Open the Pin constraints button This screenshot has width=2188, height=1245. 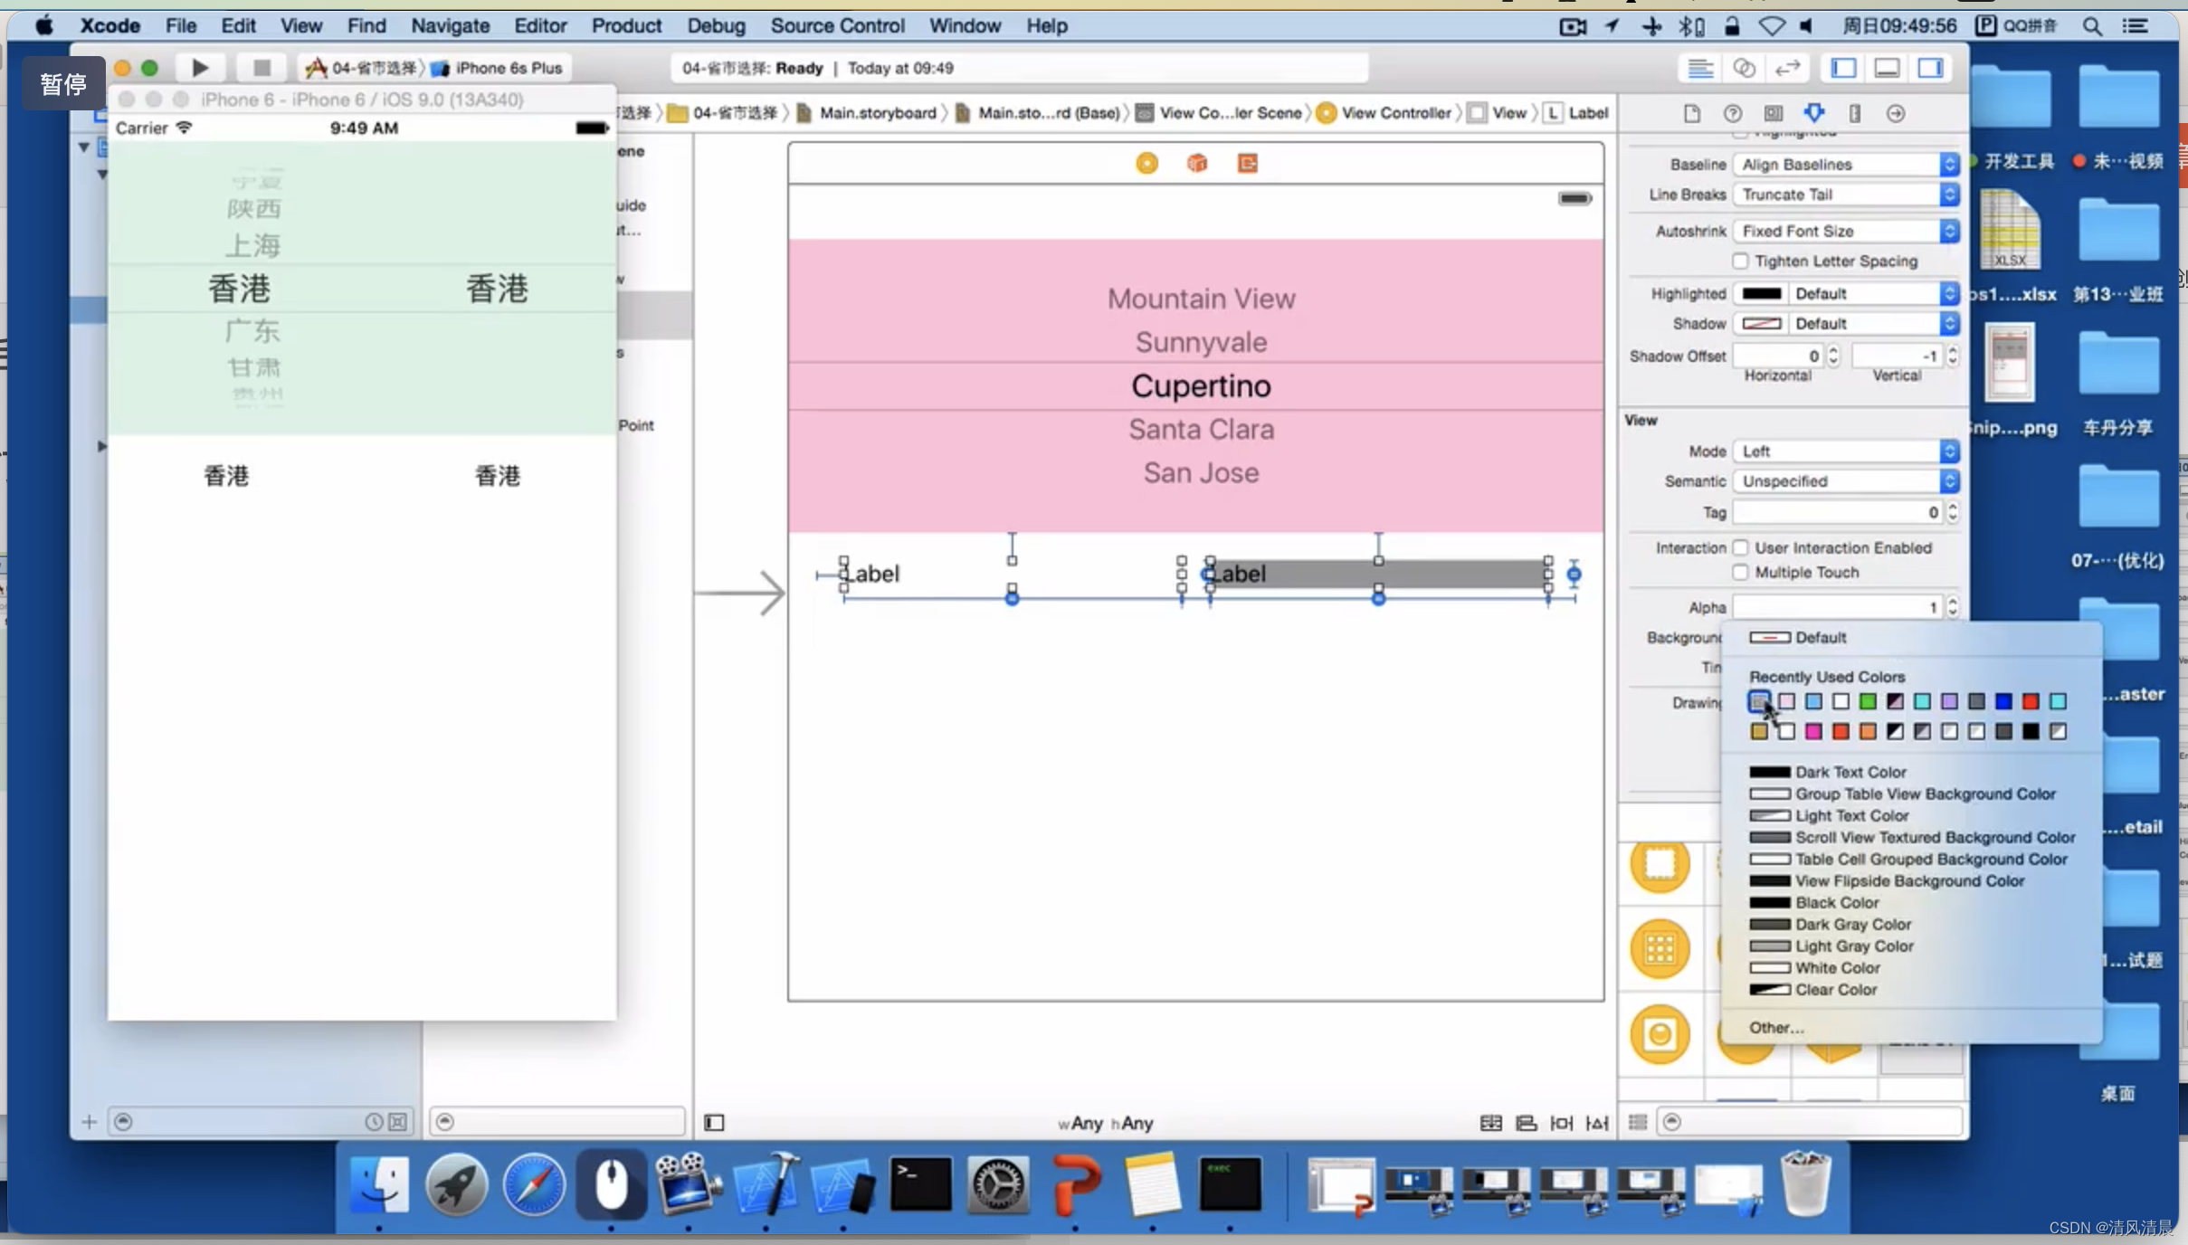coord(1561,1122)
